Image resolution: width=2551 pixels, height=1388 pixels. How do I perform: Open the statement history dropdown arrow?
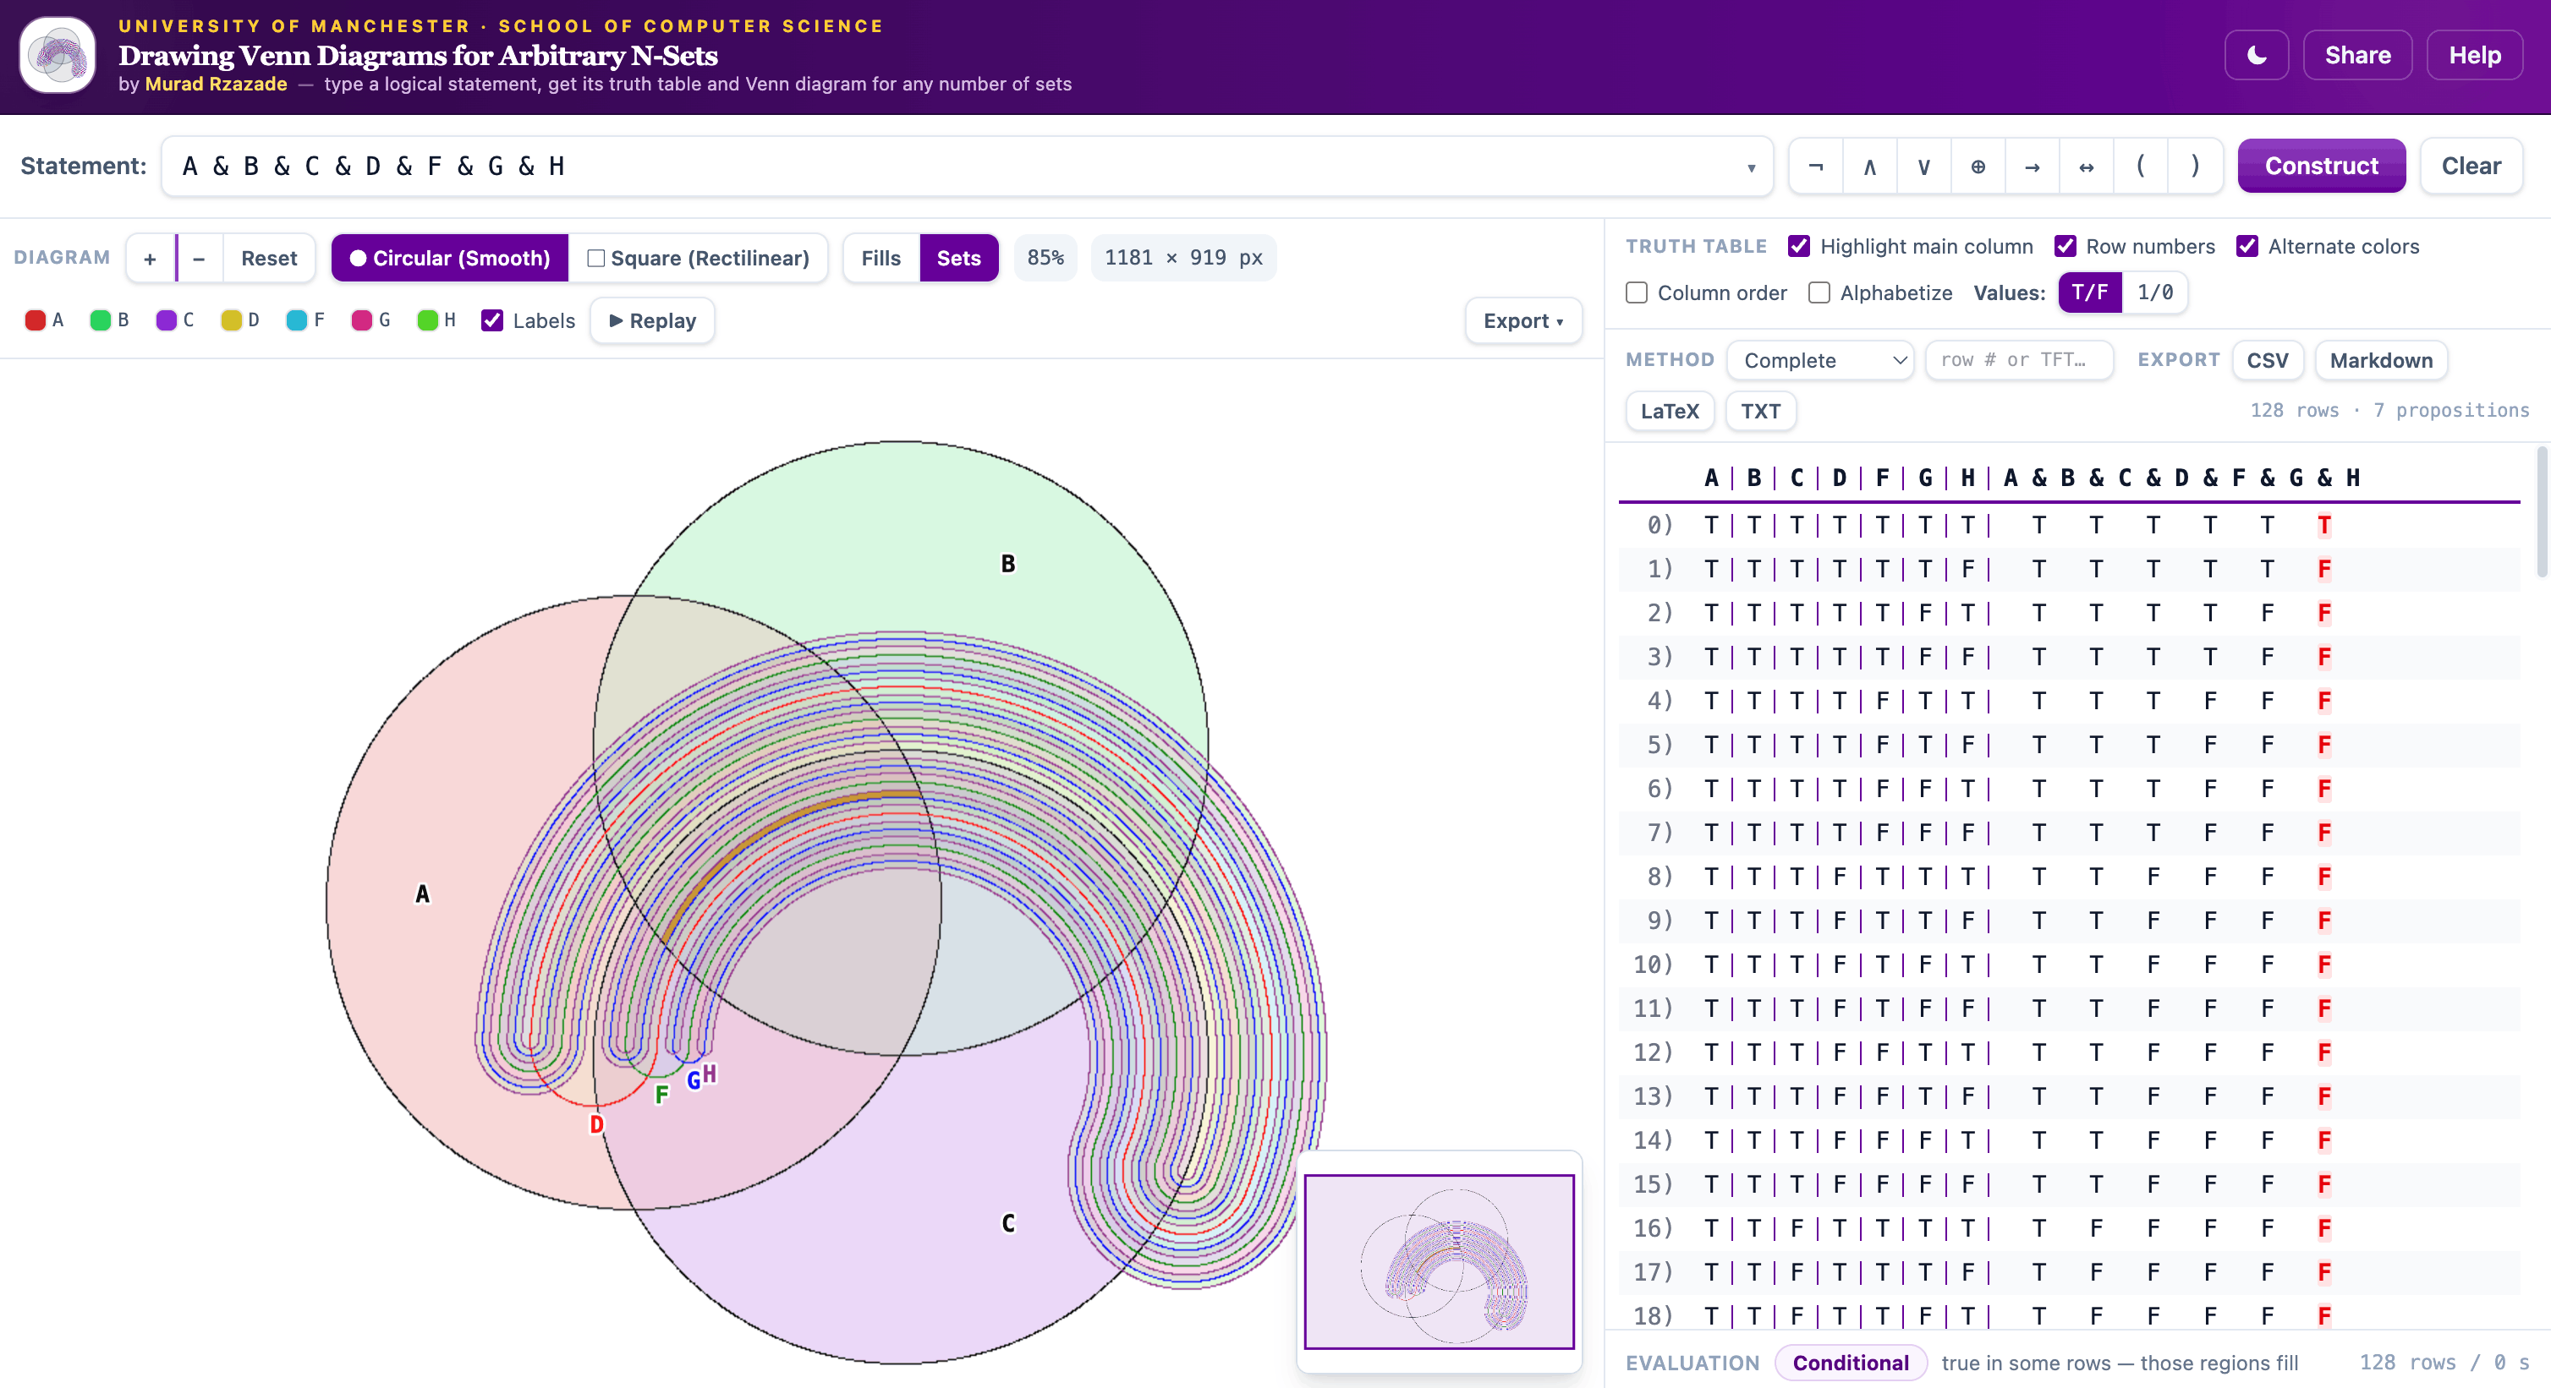[1751, 167]
